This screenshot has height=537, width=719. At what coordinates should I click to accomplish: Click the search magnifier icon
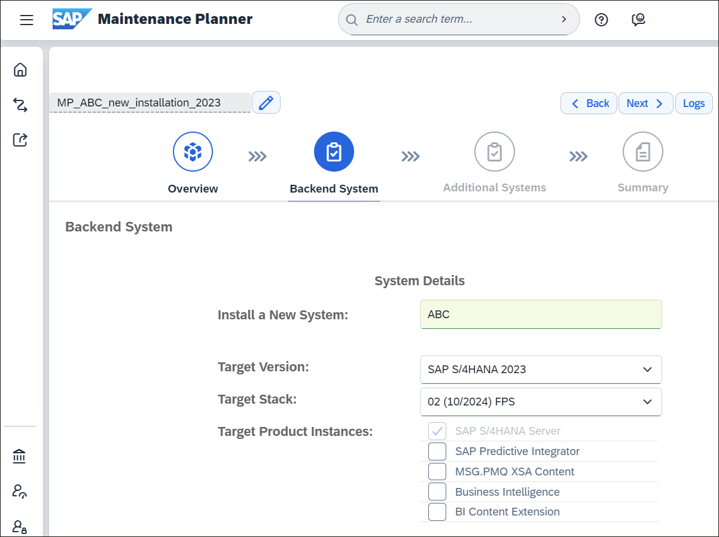pos(352,20)
